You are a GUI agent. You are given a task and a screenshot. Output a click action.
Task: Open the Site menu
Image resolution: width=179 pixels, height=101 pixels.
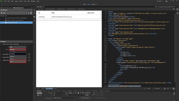point(29,1)
